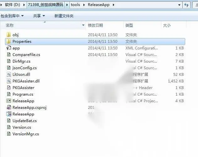The image size is (198, 157).
Task: Click the 新建文件夹 button
Action: (64, 16)
